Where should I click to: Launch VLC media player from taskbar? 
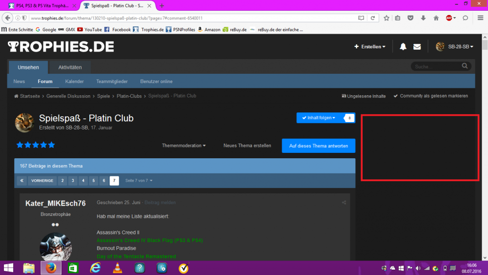pos(118,268)
